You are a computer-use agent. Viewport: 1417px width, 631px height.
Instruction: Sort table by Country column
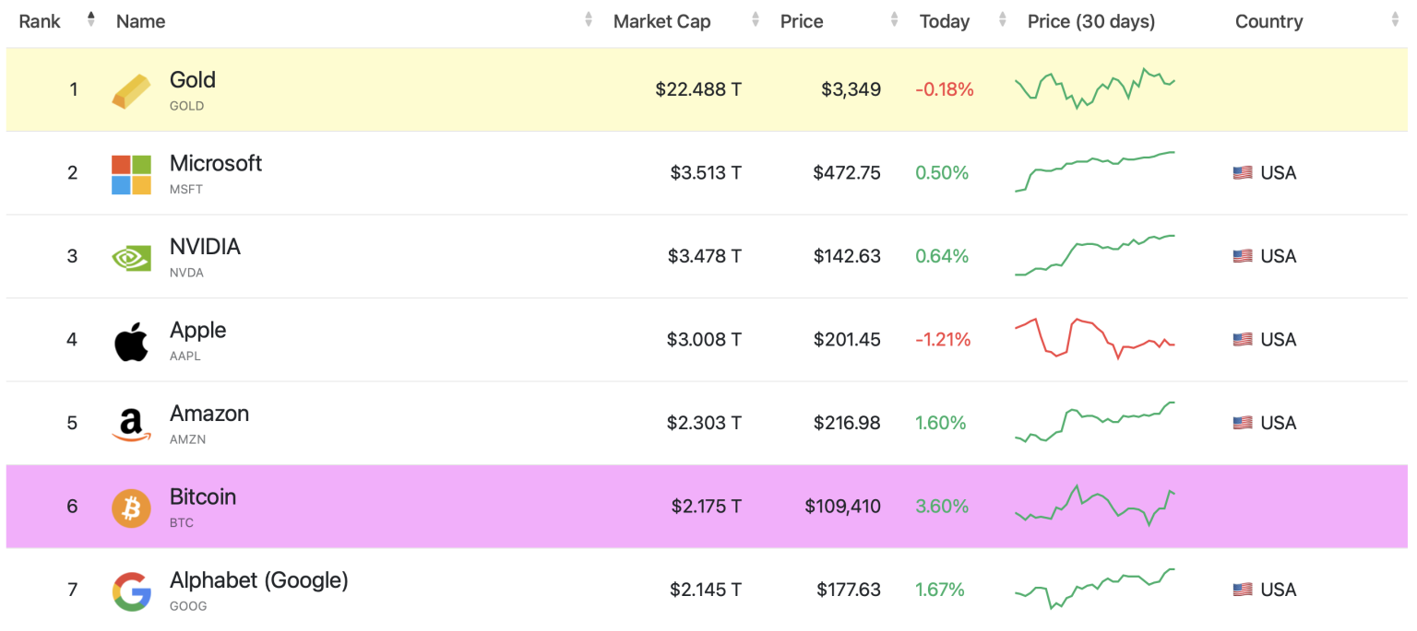(x=1395, y=19)
